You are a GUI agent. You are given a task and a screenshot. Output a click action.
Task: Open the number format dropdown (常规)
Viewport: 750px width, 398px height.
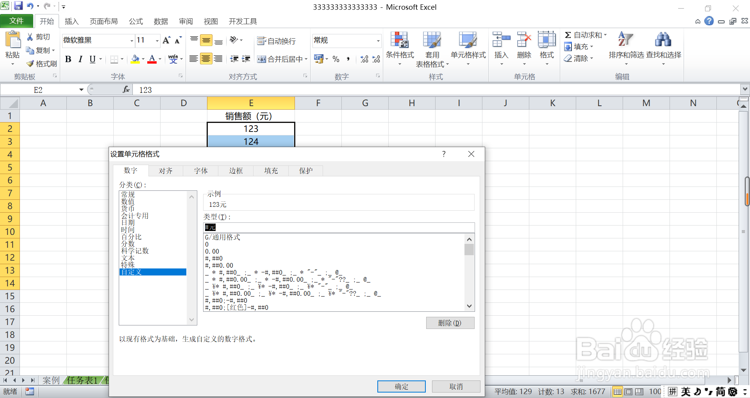[378, 41]
